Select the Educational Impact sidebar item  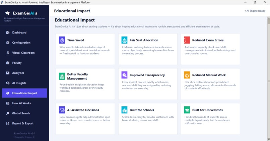tap(24, 93)
